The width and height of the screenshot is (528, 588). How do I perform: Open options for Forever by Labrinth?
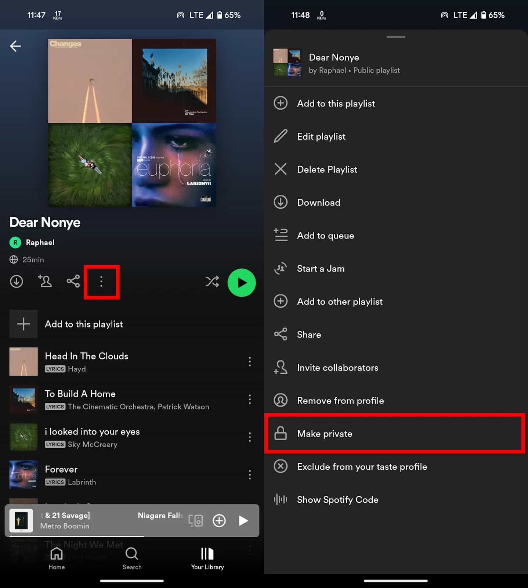pos(250,475)
